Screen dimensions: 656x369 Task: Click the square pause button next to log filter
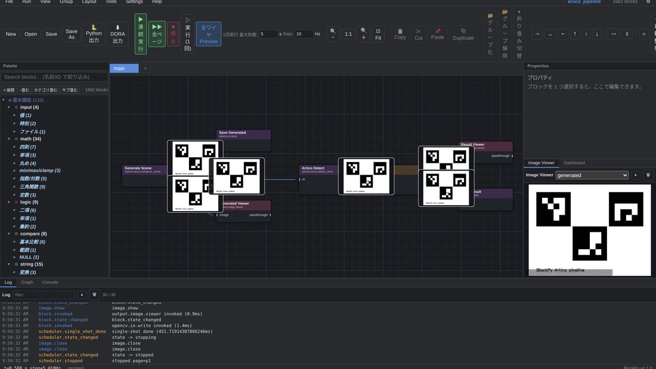point(82,294)
